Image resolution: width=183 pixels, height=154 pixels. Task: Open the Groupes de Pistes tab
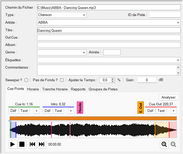[x=103, y=89]
